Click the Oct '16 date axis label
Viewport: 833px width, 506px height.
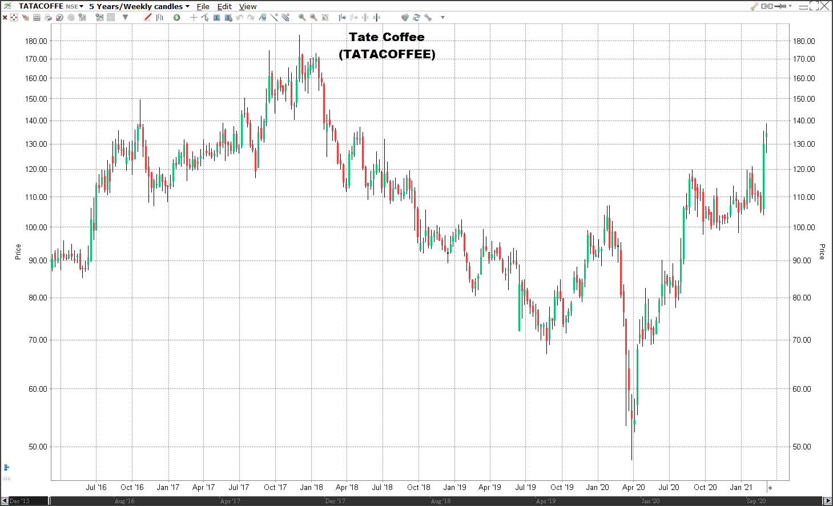click(132, 487)
